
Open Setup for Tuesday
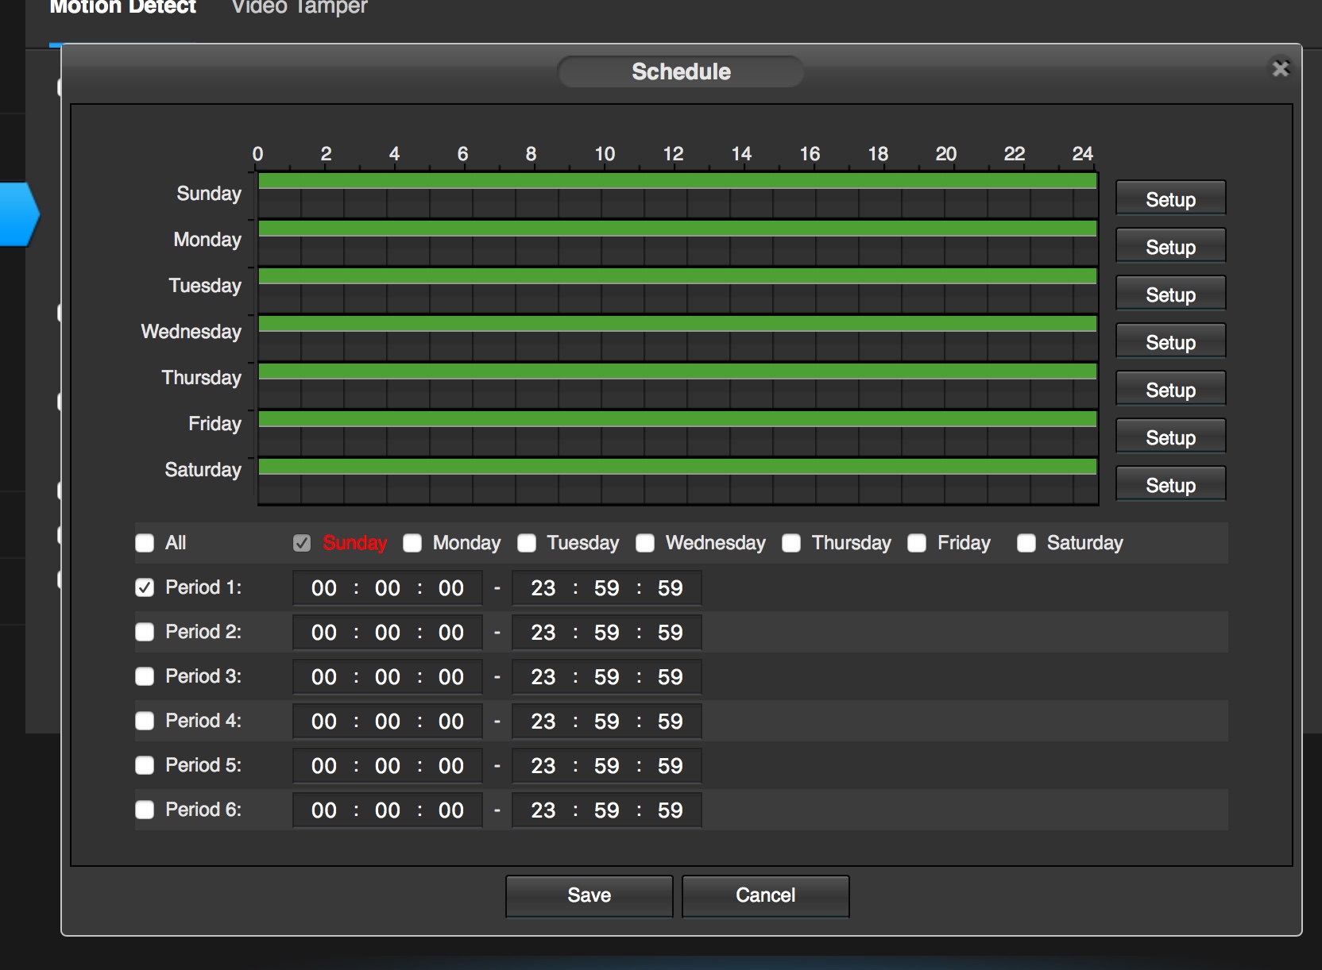(1170, 294)
